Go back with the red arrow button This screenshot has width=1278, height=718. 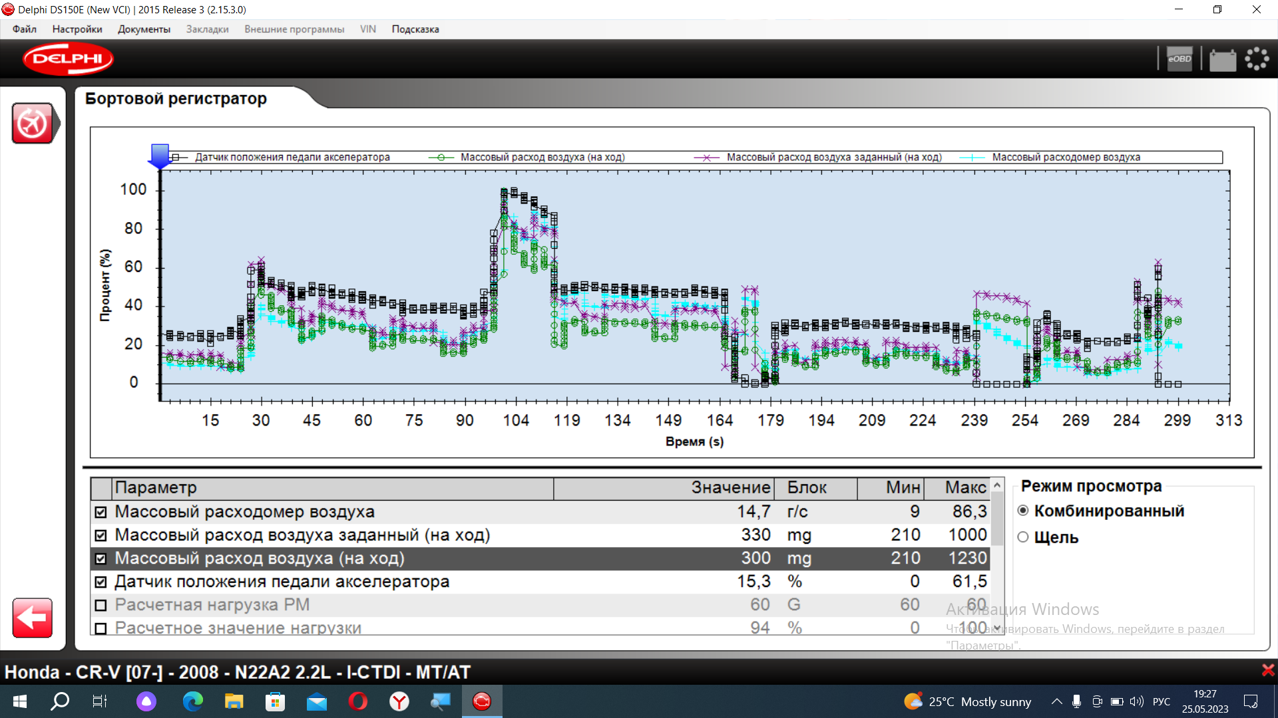click(x=32, y=618)
